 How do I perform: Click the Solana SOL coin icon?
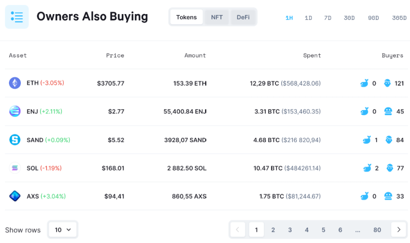[15, 168]
